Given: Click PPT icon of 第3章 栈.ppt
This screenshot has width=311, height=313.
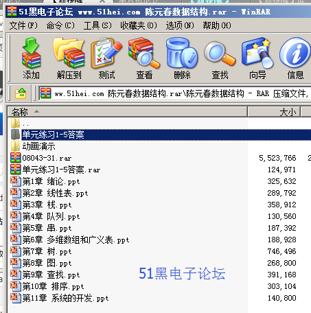Looking at the screenshot, I should pyautogui.click(x=15, y=205).
